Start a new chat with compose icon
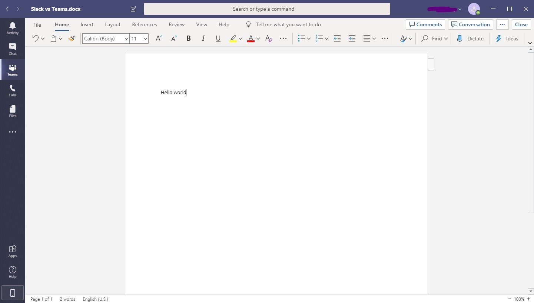This screenshot has height=303, width=534. pos(133,9)
